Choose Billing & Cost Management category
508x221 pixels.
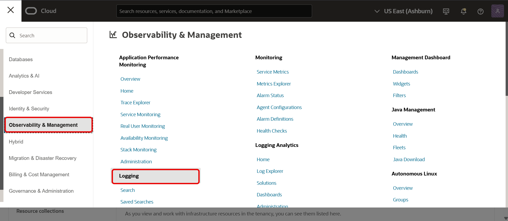click(39, 175)
